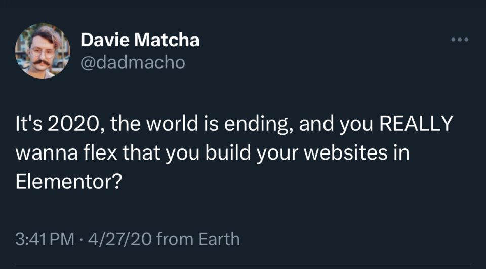Open the Davie Matcha display name link

[140, 40]
